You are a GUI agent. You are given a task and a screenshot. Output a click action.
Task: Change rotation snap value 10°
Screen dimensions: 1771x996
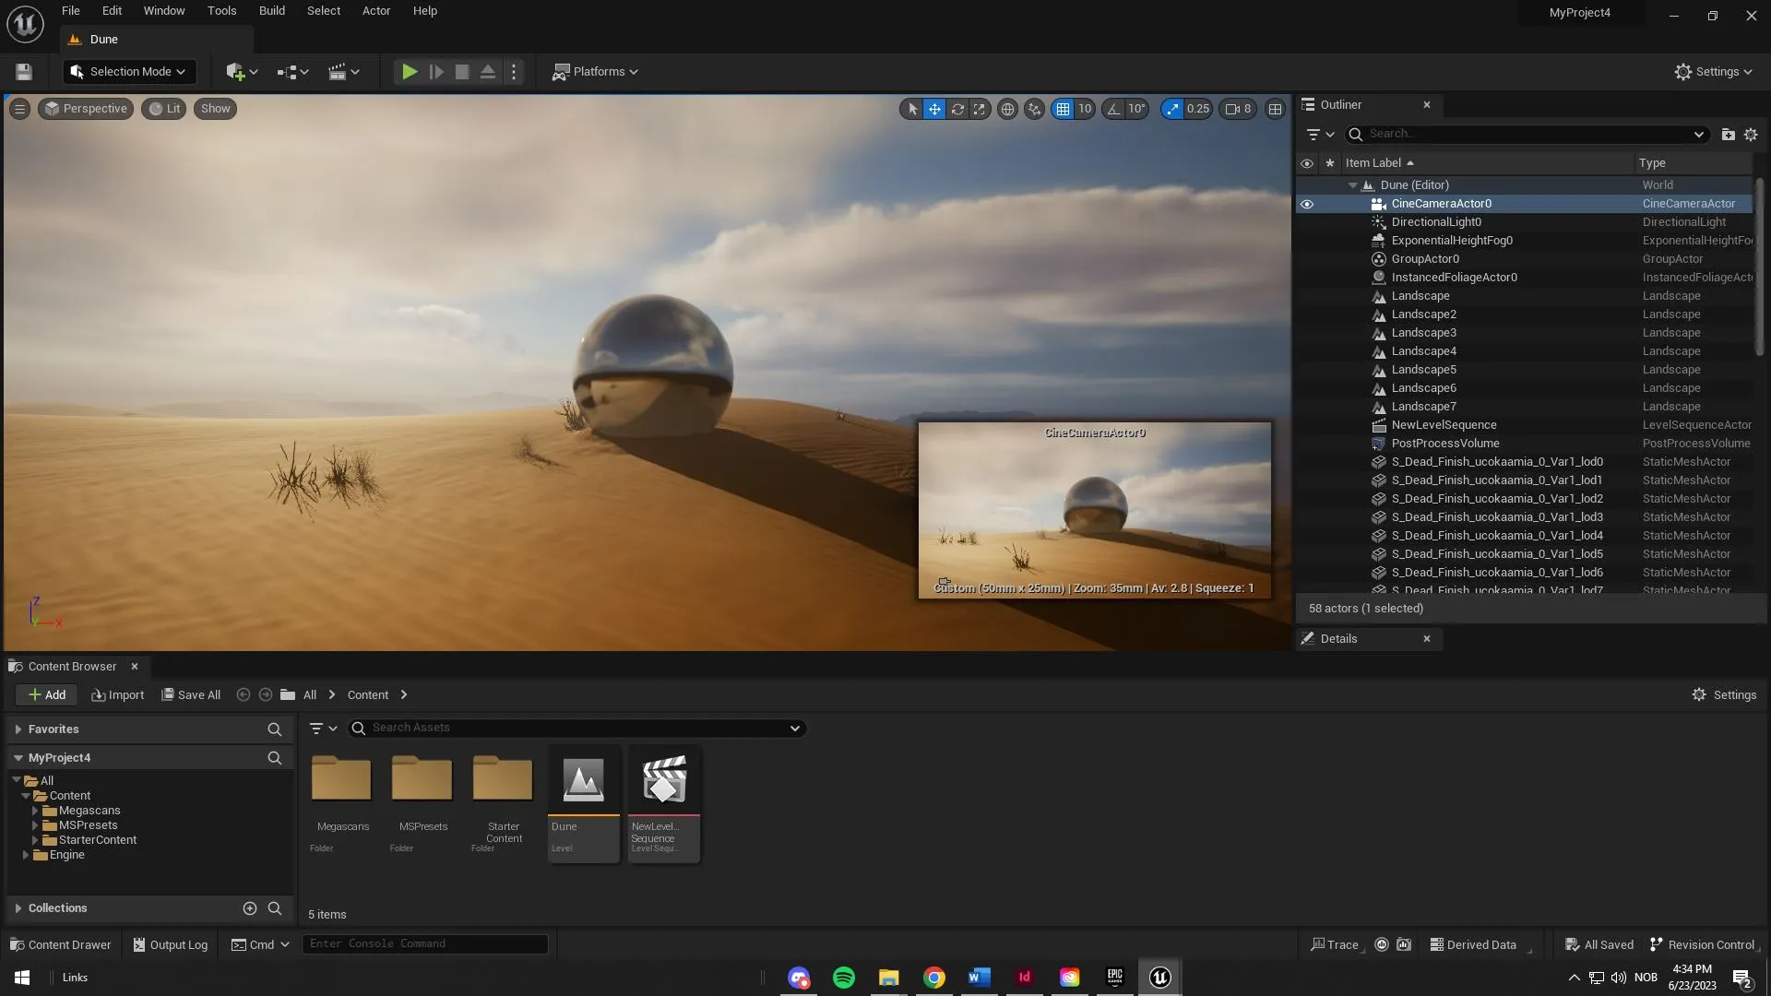click(x=1136, y=109)
